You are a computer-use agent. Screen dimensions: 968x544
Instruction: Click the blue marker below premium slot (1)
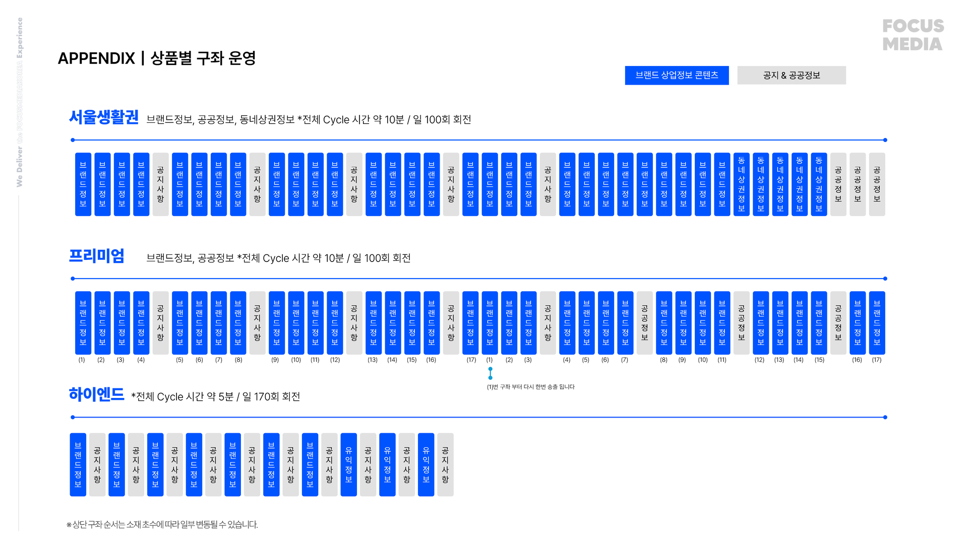[x=490, y=373]
